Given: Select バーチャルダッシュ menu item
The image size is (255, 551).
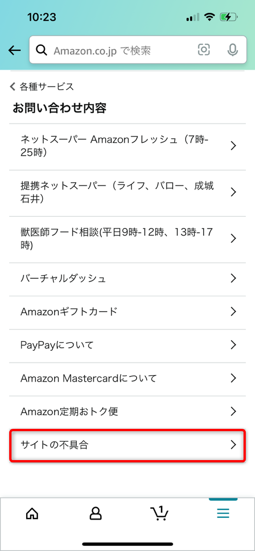Looking at the screenshot, I should pyautogui.click(x=128, y=278).
